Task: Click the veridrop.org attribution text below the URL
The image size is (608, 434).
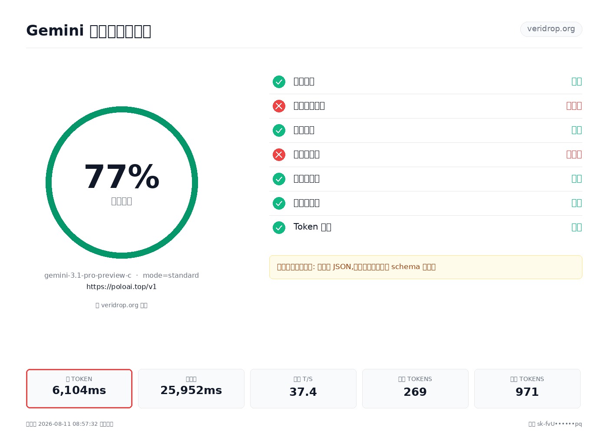Action: coord(122,305)
